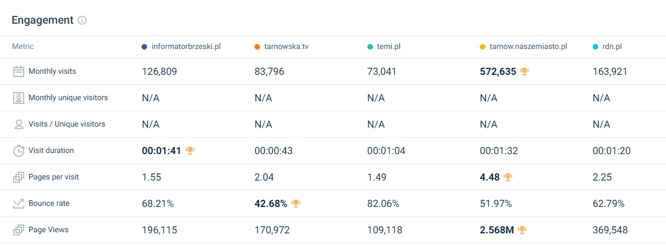Click the trophy beside 2.568M page views
Image resolution: width=666 pixels, height=246 pixels.
[523, 229]
